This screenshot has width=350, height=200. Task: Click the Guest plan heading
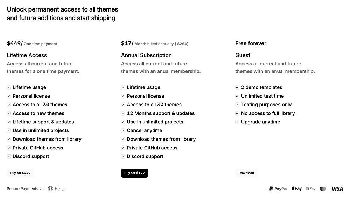(243, 55)
